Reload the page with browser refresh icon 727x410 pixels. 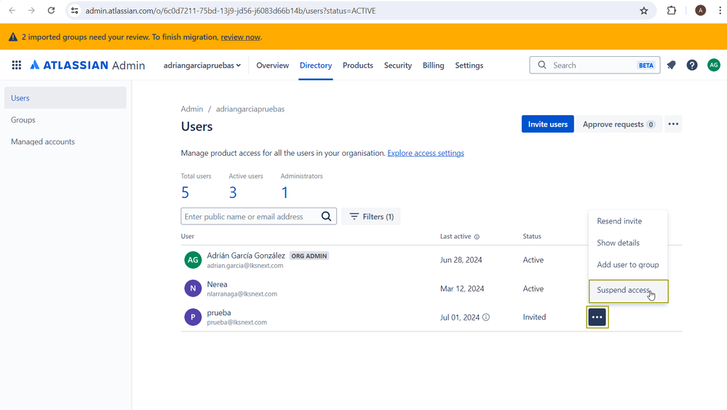coord(51,11)
